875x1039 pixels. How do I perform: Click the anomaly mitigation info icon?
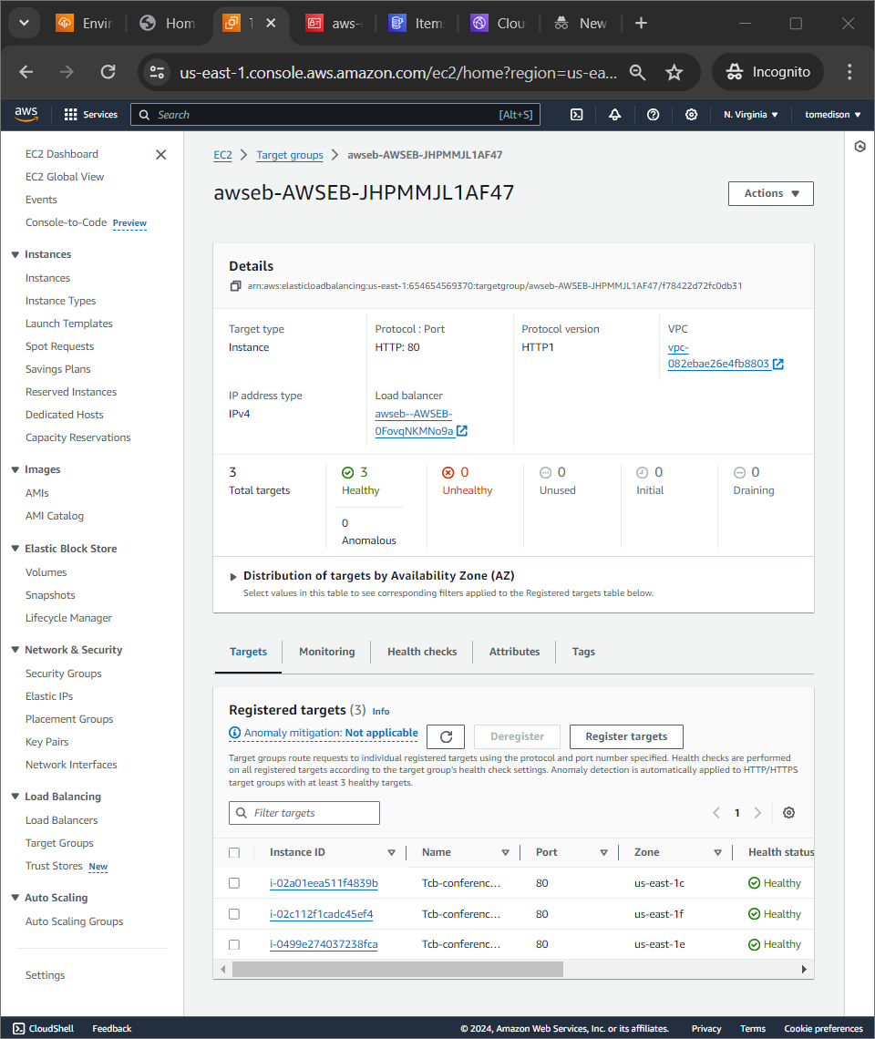click(x=234, y=733)
